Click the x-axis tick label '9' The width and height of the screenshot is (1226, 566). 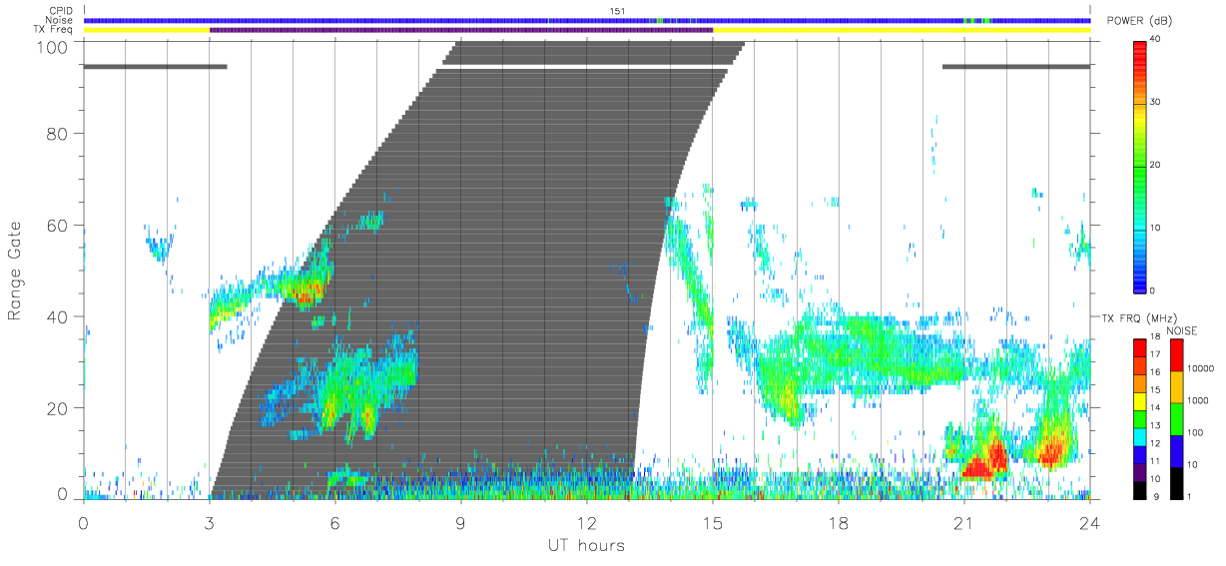click(460, 522)
